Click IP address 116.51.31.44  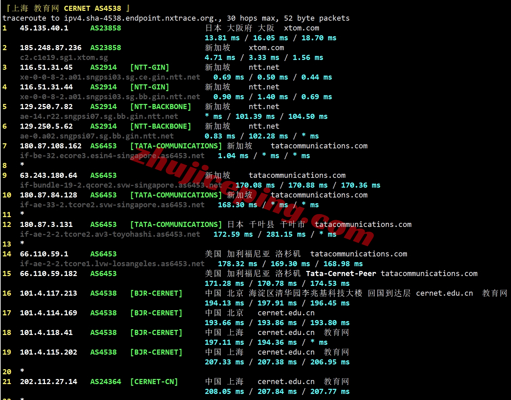(x=46, y=87)
